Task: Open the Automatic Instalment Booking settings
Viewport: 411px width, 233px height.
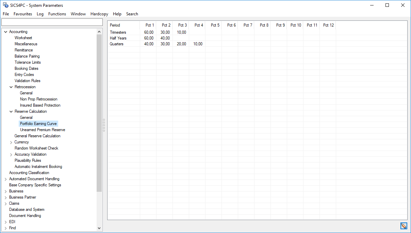Action: 38,166
